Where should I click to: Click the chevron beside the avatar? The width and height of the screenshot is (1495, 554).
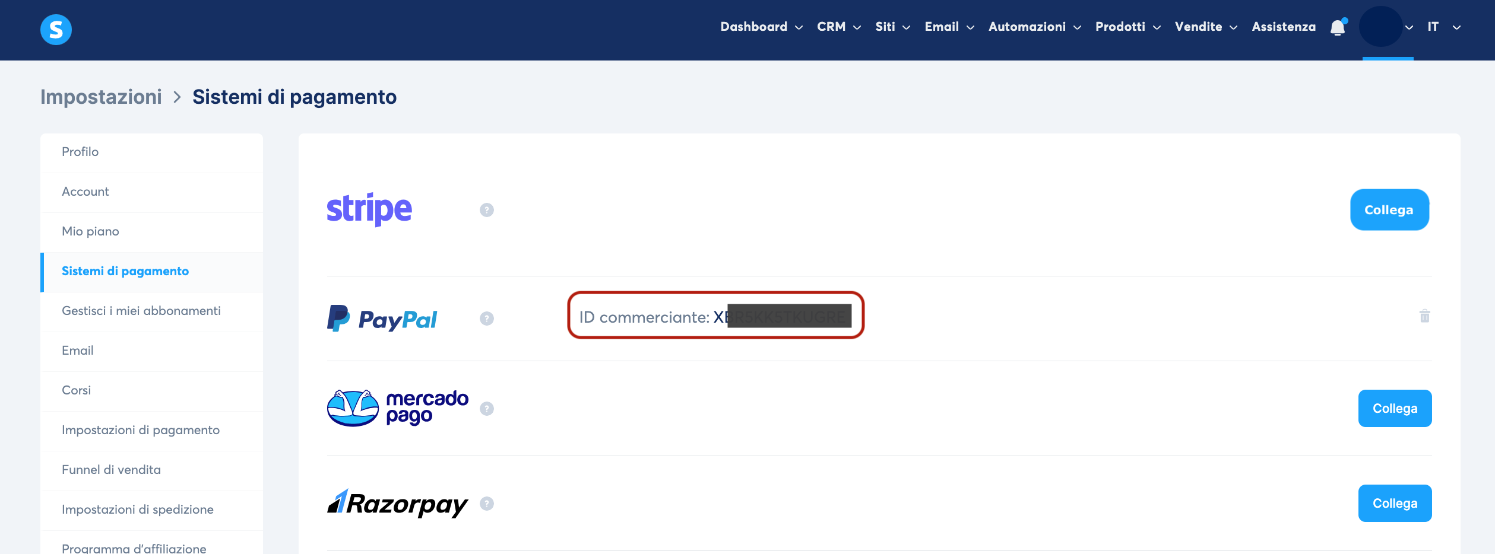tap(1410, 27)
